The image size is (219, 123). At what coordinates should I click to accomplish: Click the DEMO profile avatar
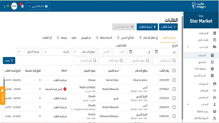point(14,6)
